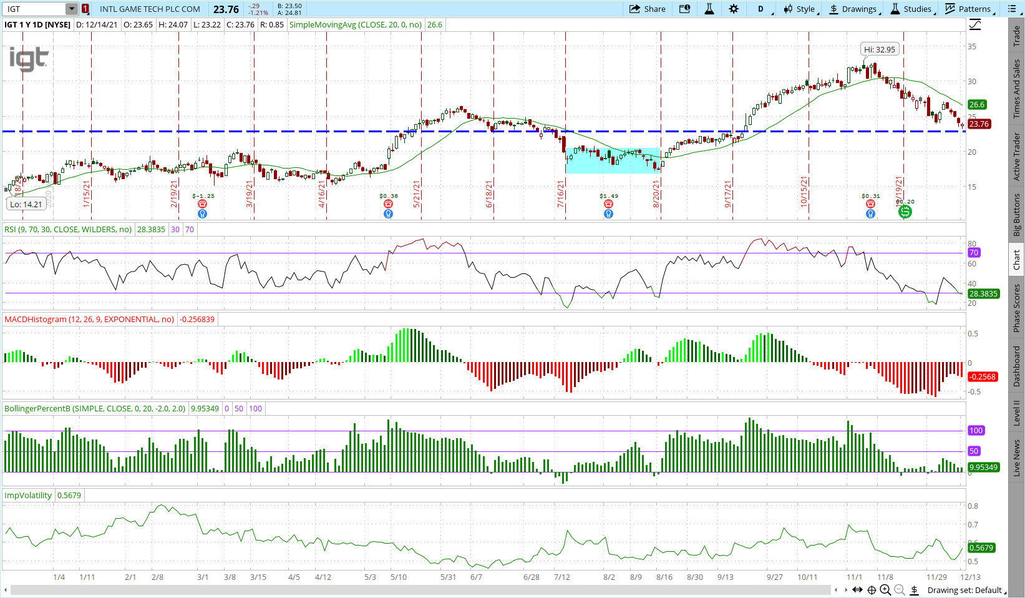
Task: Open the Style menu
Action: tap(800, 9)
